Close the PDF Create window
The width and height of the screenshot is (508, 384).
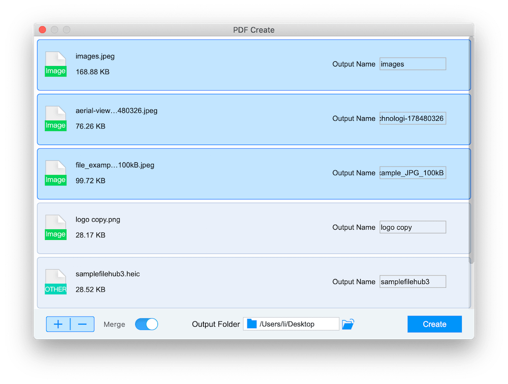[43, 30]
